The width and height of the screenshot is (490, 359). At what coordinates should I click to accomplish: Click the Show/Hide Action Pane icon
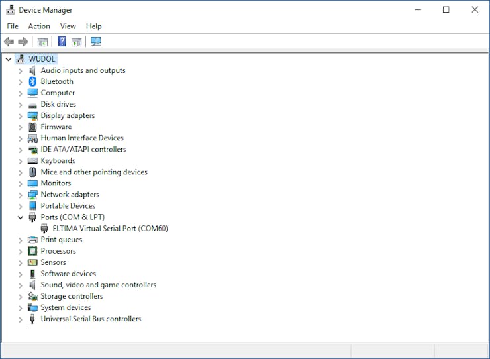[77, 42]
